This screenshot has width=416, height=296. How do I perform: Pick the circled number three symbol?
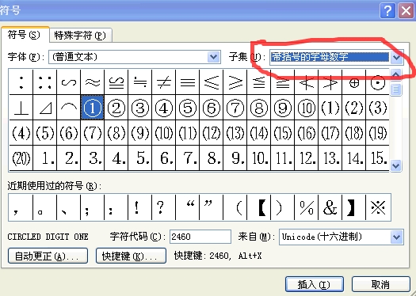pos(139,108)
